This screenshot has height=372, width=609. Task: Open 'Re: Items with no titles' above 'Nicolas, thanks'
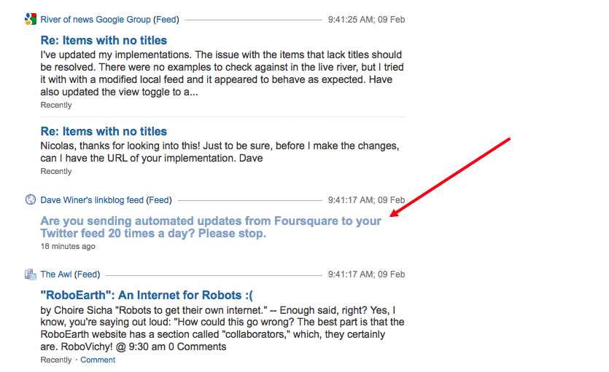click(x=104, y=132)
